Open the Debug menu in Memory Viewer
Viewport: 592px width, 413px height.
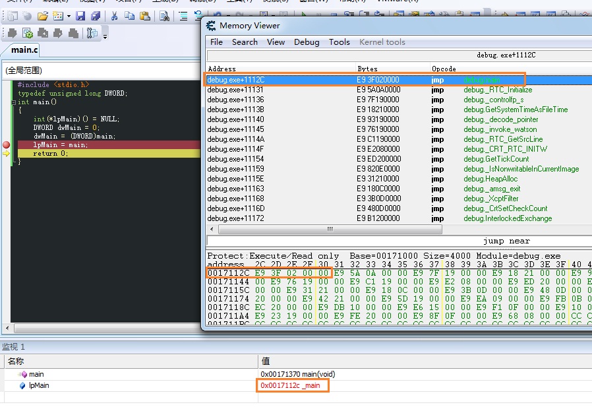306,42
